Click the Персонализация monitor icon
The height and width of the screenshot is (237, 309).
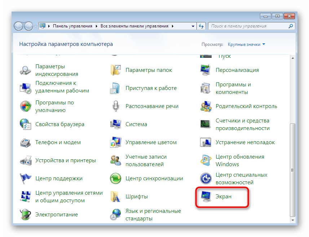(x=206, y=70)
